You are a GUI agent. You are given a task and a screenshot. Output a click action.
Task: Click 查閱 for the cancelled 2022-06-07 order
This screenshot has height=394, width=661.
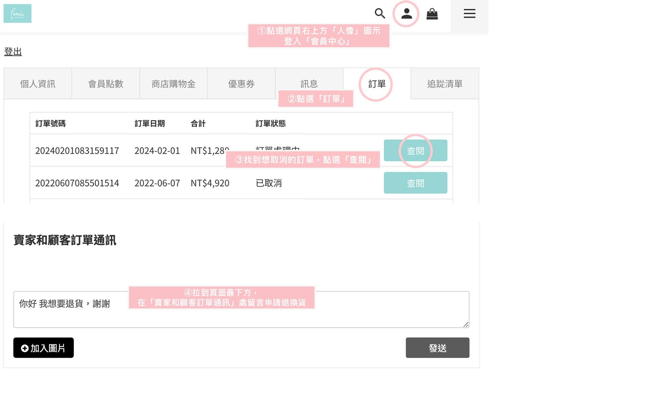415,183
